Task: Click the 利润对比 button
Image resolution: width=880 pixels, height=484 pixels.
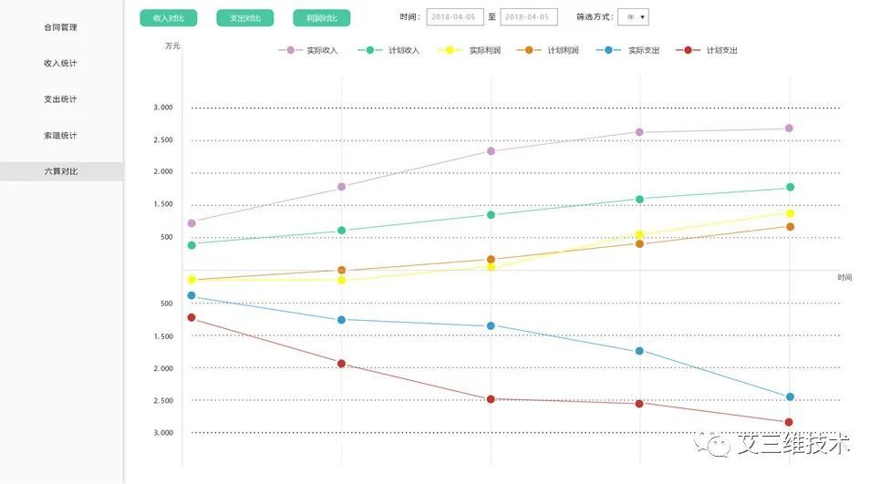Action: (322, 17)
